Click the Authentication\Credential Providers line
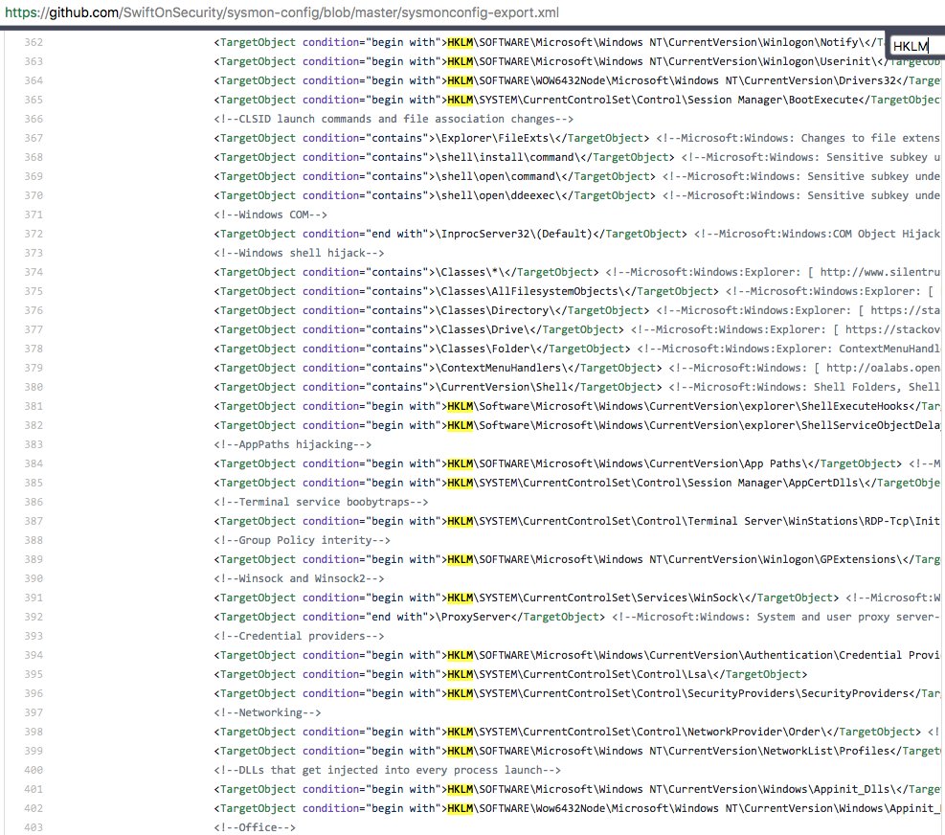 577,655
